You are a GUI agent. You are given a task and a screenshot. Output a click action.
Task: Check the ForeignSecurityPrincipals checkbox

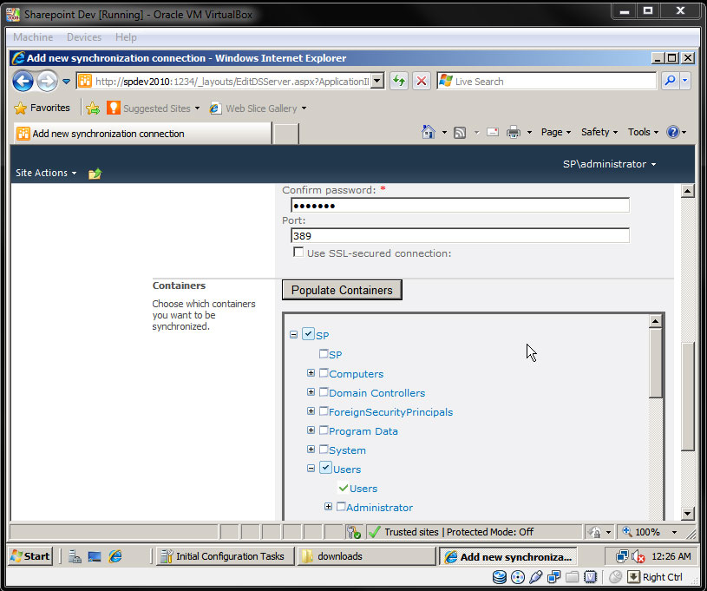coord(324,411)
